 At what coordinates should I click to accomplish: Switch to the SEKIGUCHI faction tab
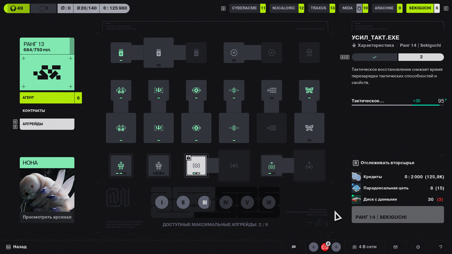point(423,8)
